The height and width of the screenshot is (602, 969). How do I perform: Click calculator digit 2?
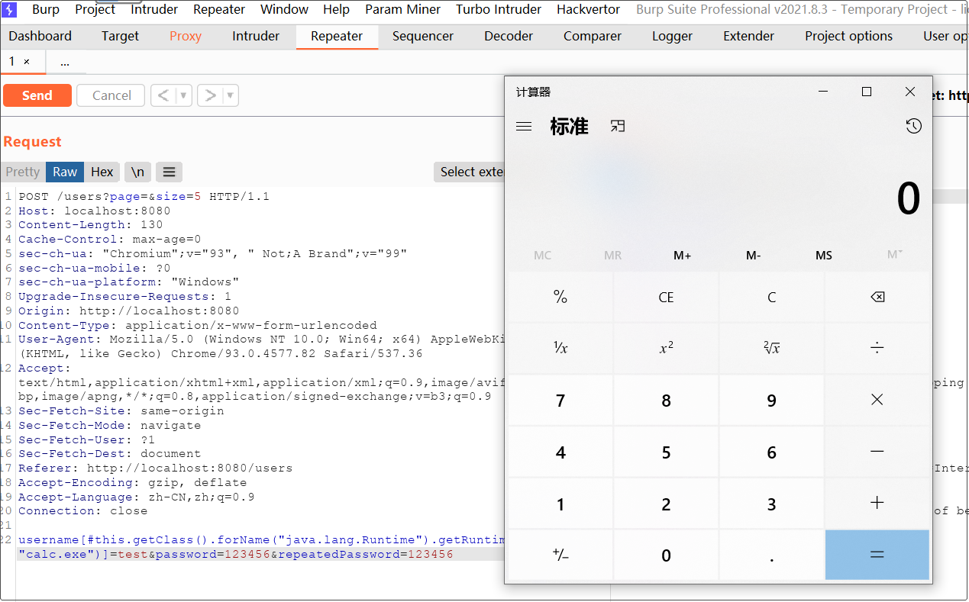click(x=666, y=504)
